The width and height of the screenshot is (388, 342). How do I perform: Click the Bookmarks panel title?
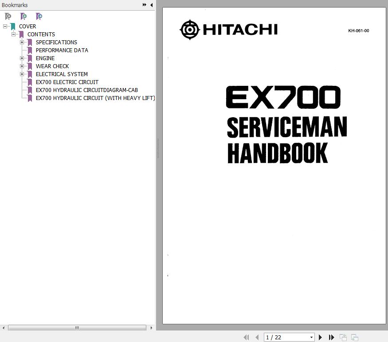[15, 5]
